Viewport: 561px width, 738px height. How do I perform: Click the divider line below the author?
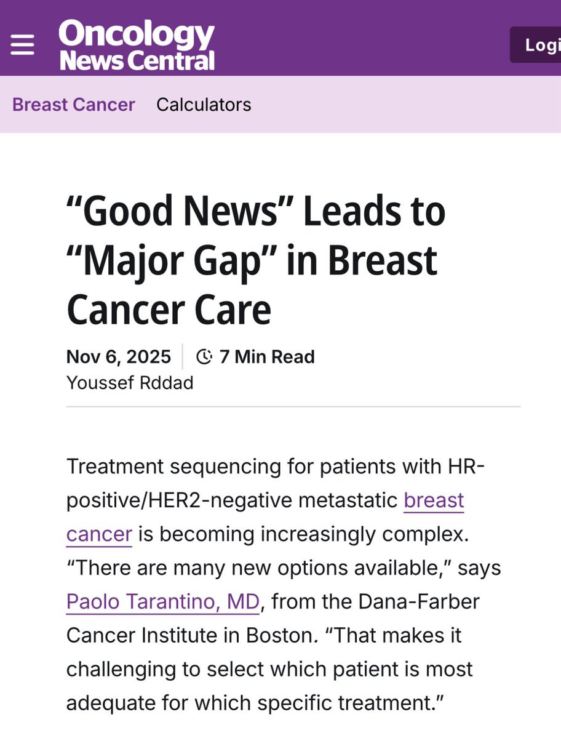click(x=293, y=406)
